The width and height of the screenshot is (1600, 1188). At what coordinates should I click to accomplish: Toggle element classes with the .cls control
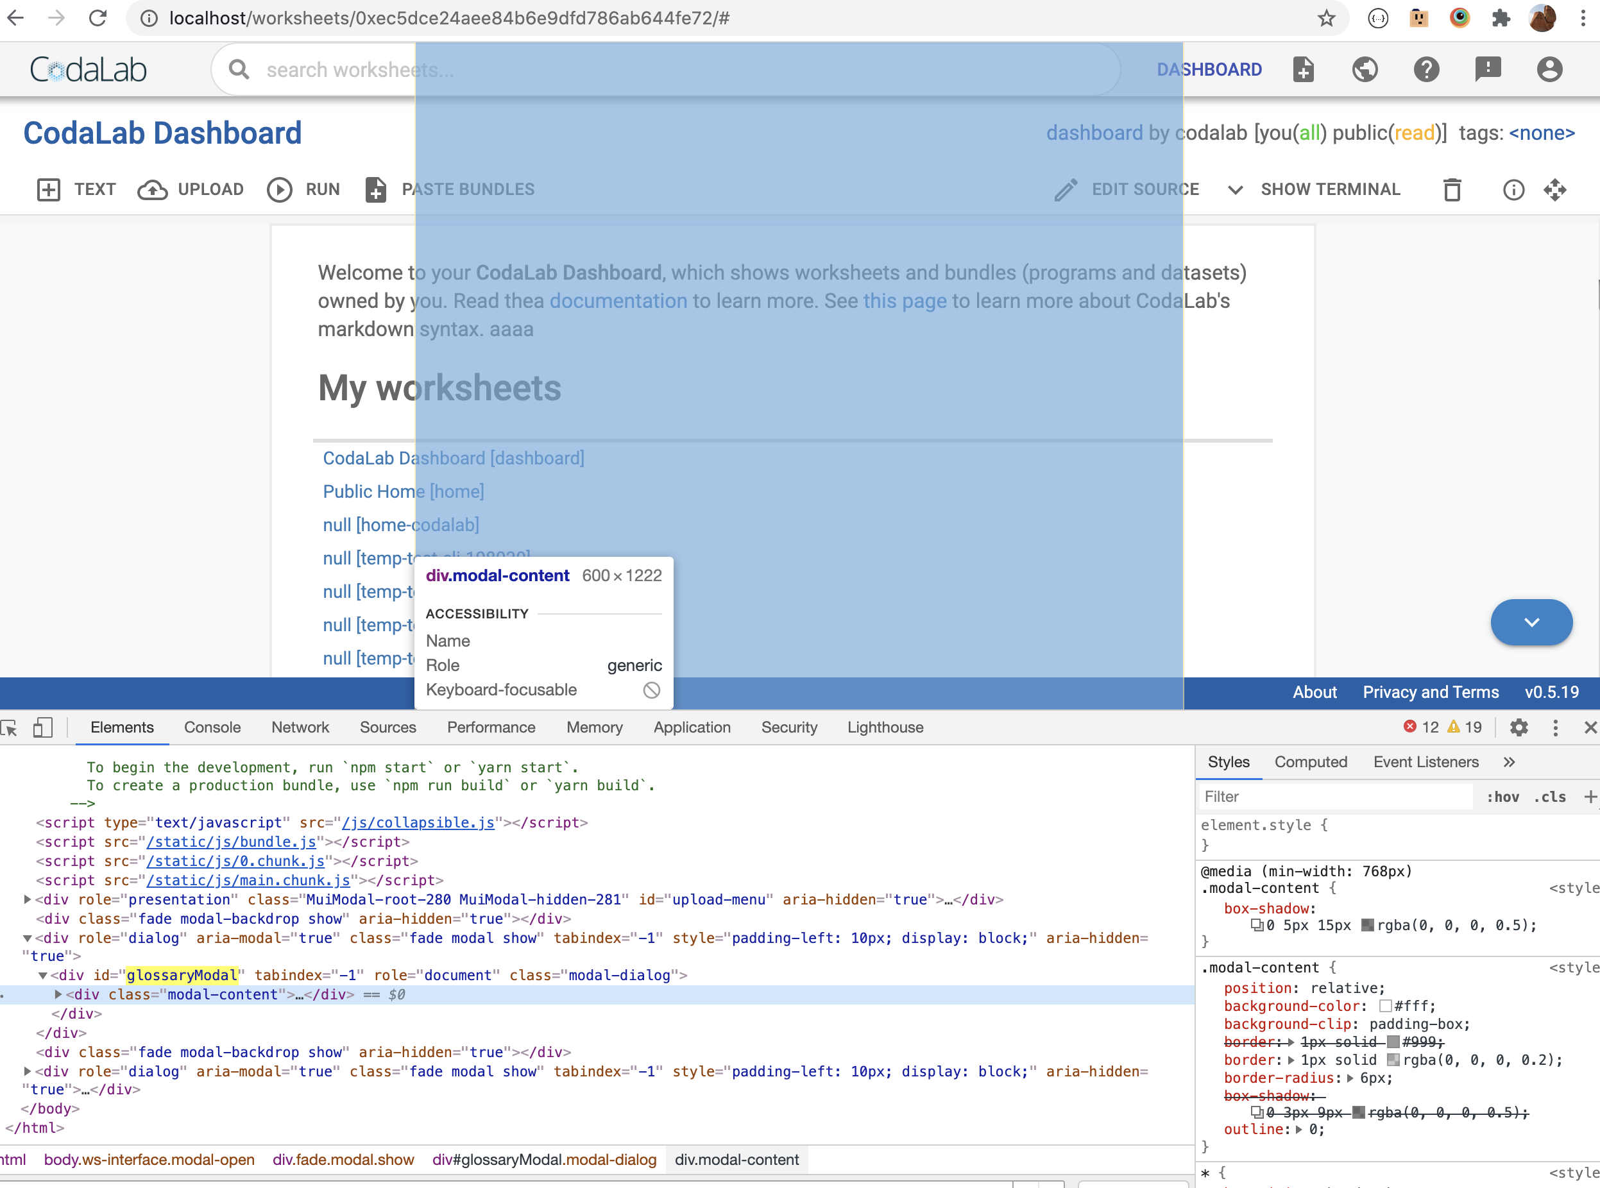(1551, 797)
